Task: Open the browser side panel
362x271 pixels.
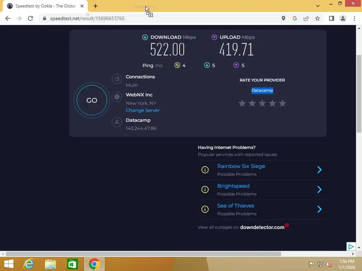Action: [x=332, y=18]
